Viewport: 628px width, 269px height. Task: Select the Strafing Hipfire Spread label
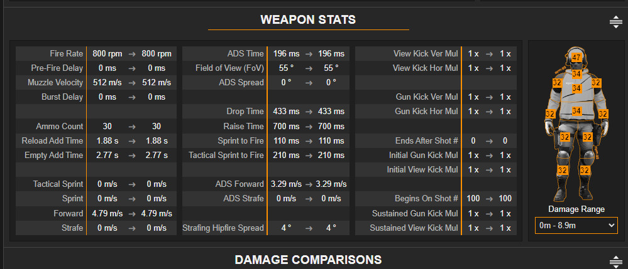pyautogui.click(x=223, y=228)
